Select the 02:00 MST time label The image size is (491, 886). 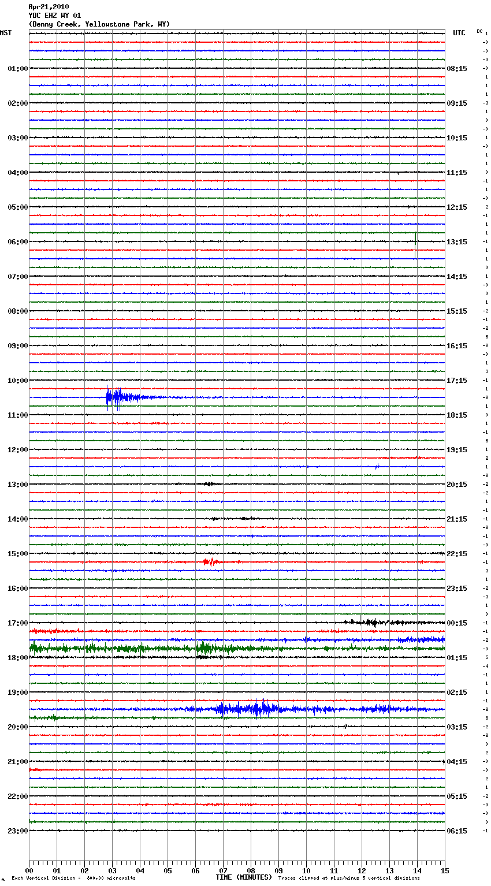(17, 103)
